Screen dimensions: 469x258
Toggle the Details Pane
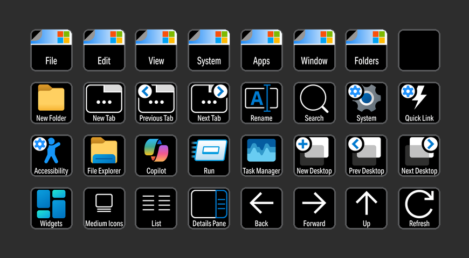click(x=209, y=208)
